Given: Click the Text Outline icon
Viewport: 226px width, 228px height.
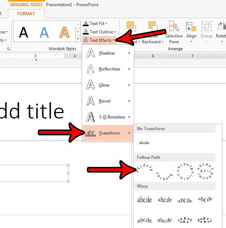Looking at the screenshot, I should pos(86,32).
